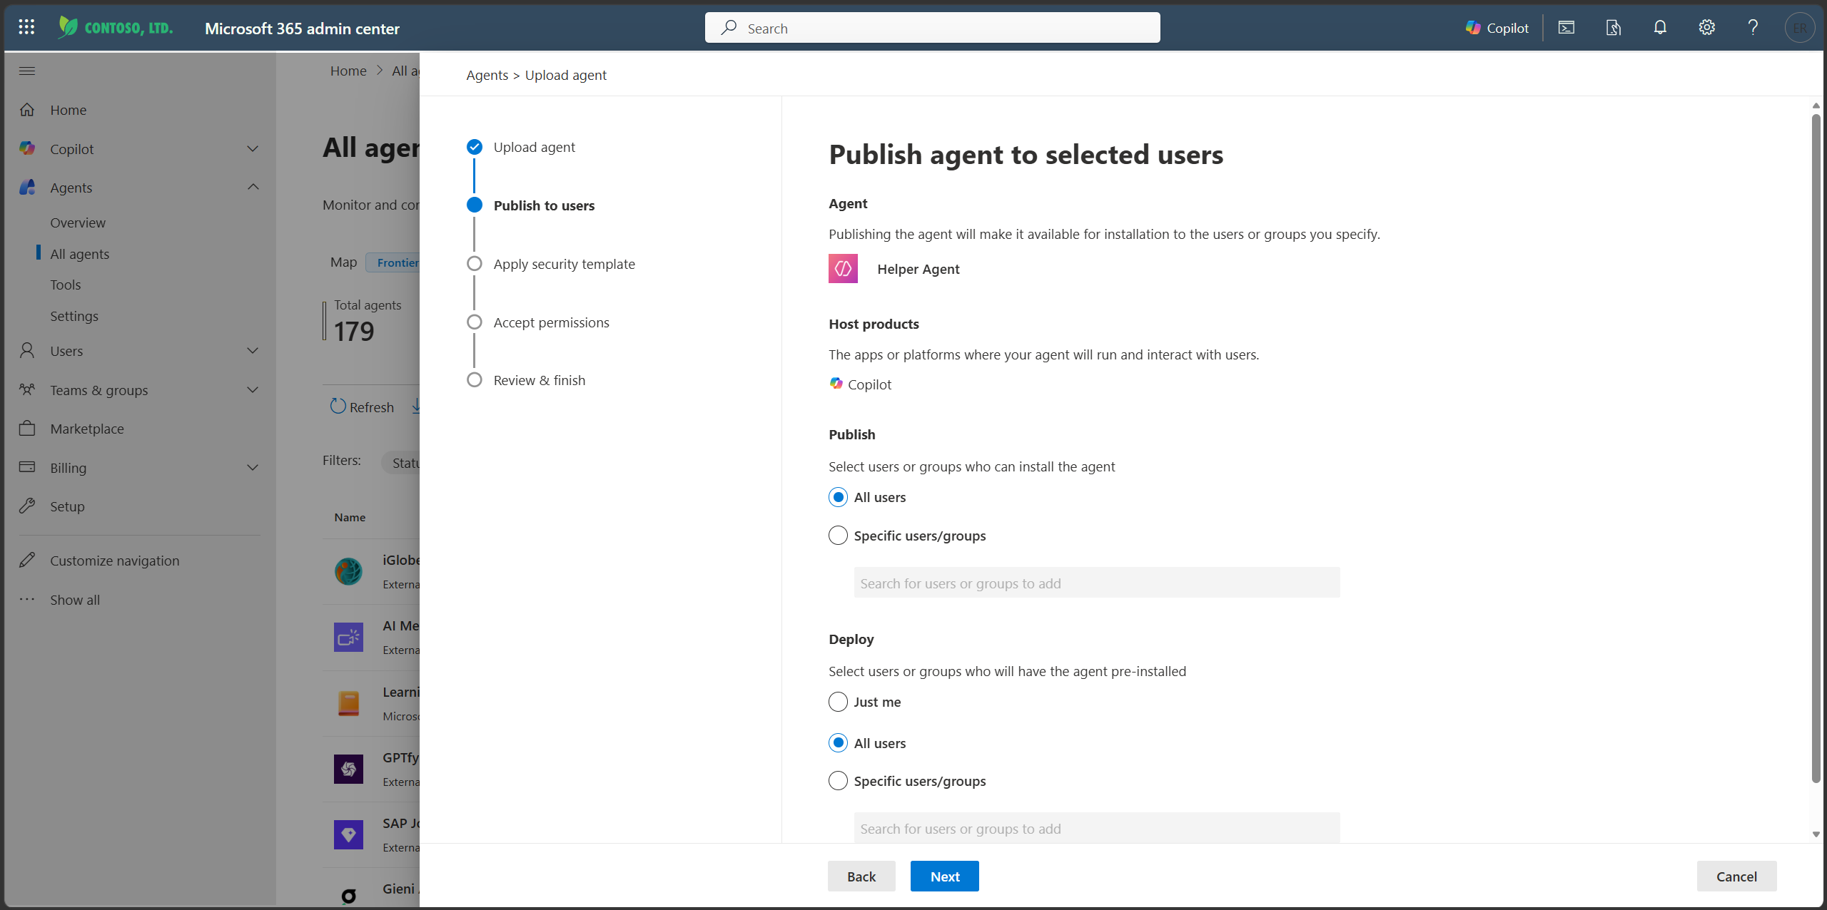The height and width of the screenshot is (910, 1827).
Task: Click the Home icon in sidebar
Action: (x=27, y=110)
